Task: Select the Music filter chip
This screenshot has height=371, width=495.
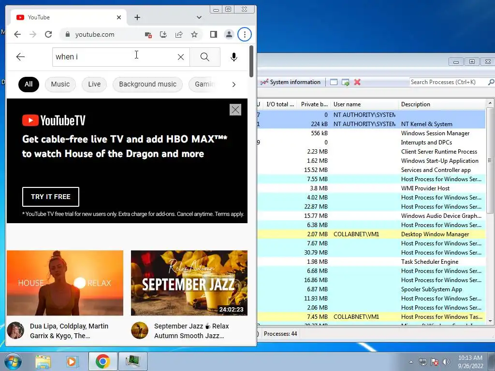Action: (x=60, y=84)
